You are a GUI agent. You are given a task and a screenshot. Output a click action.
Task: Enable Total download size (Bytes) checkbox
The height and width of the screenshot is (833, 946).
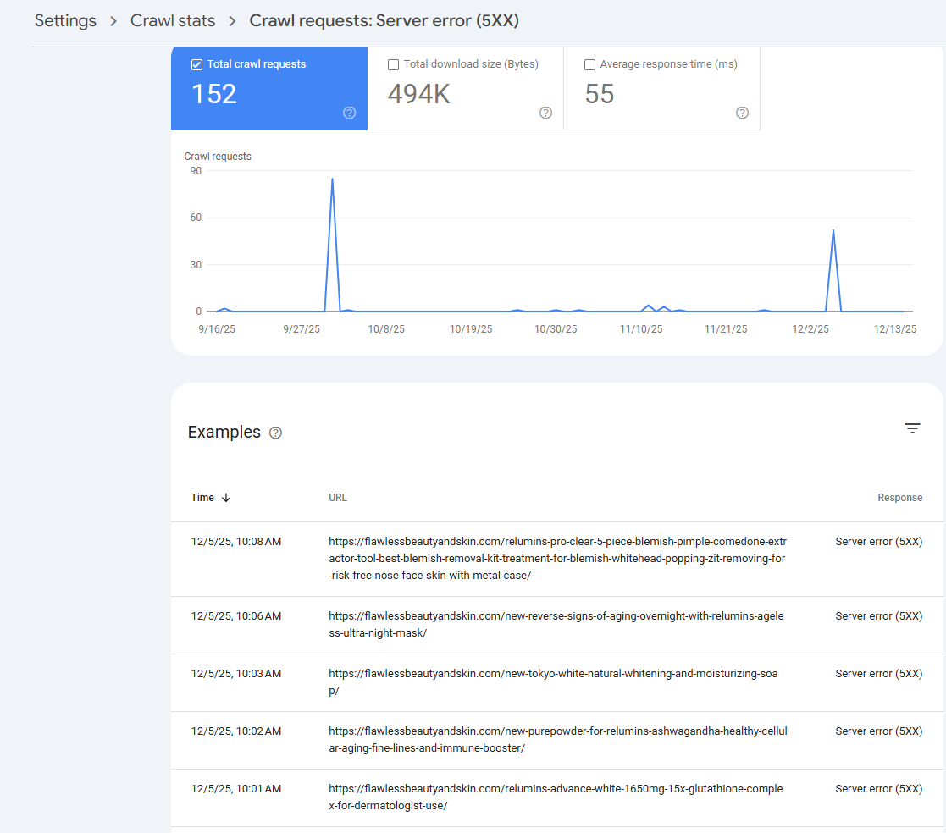[x=393, y=64]
